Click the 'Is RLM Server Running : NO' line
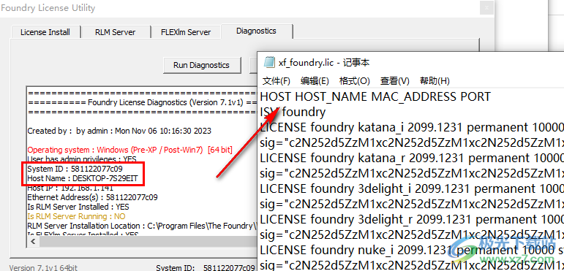This screenshot has width=564, height=271. click(76, 216)
